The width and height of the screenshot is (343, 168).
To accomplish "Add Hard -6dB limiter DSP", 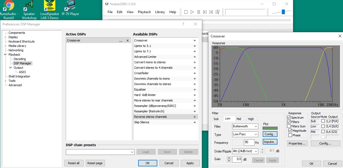I will 195,95.
